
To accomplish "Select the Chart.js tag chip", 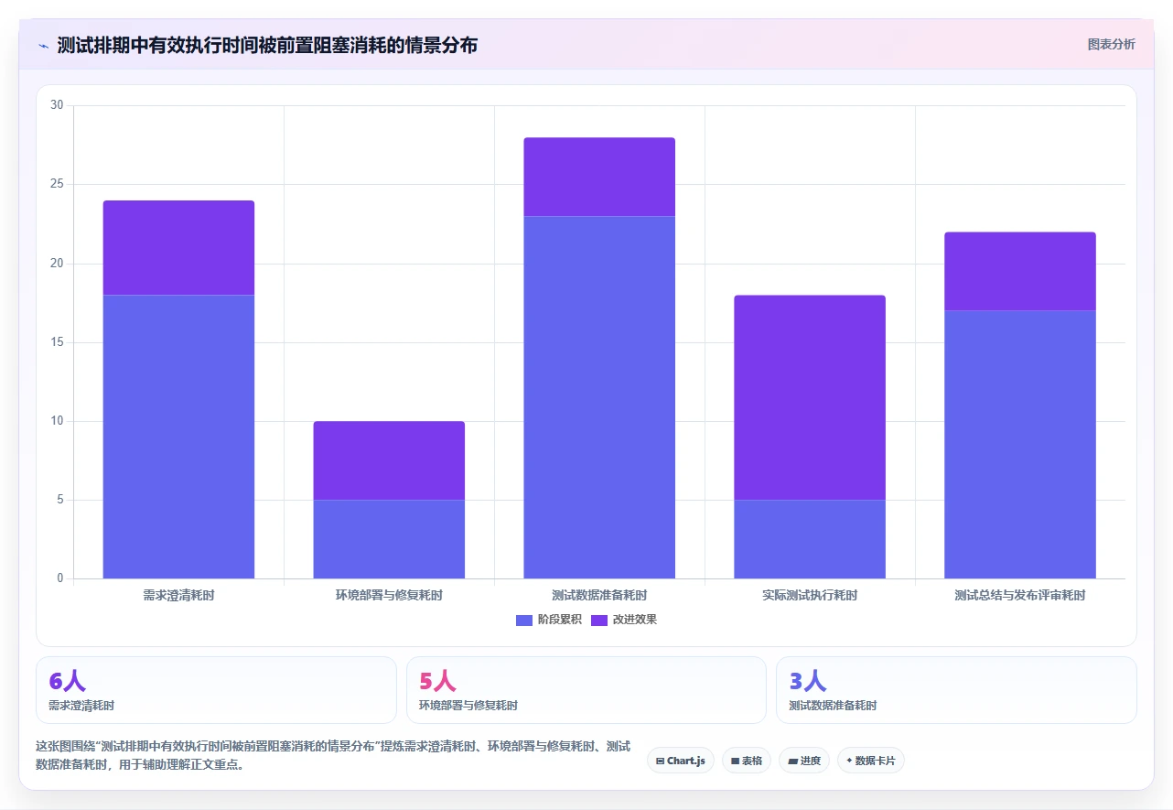I will 681,761.
